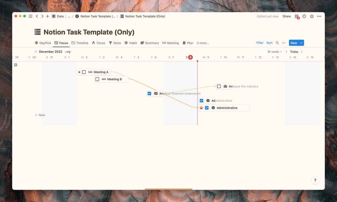The height and width of the screenshot is (202, 337).
Task: Click the Notion Task Template (Only) title
Action: 89,32
